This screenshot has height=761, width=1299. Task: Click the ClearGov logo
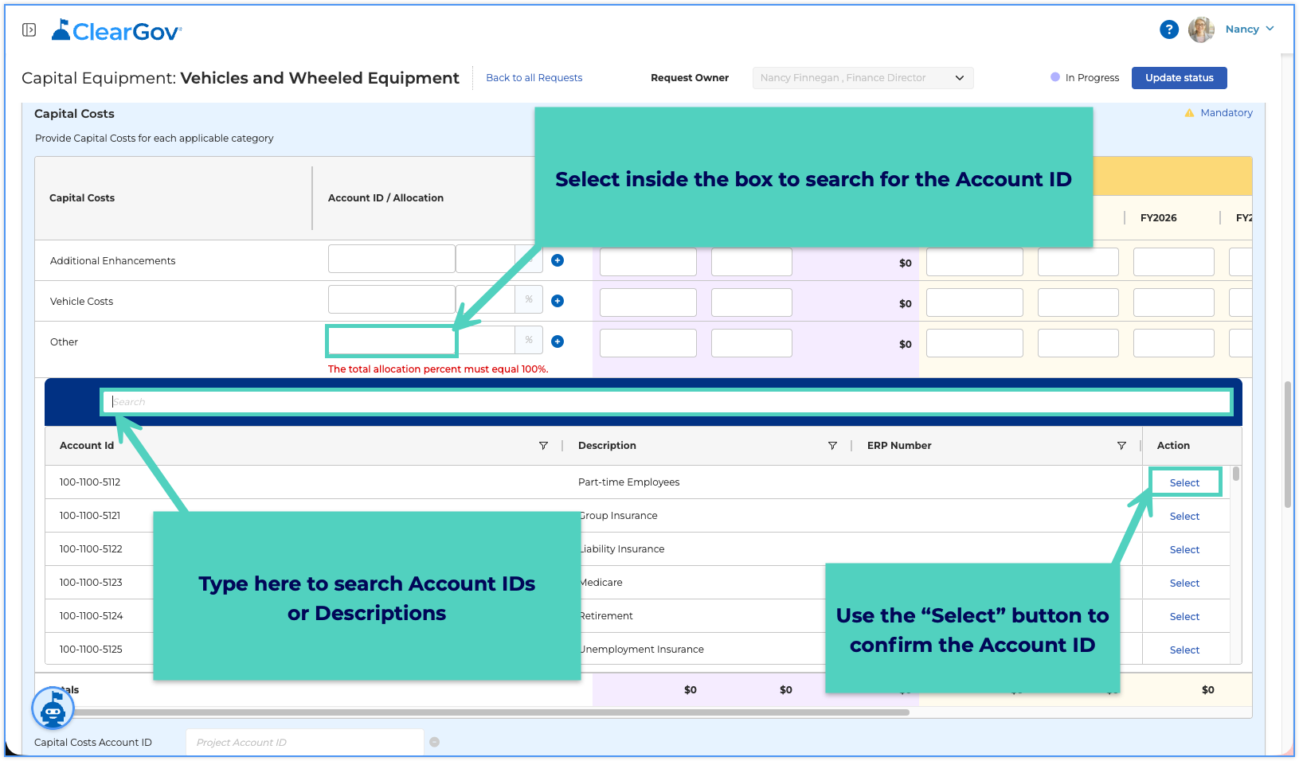117,30
